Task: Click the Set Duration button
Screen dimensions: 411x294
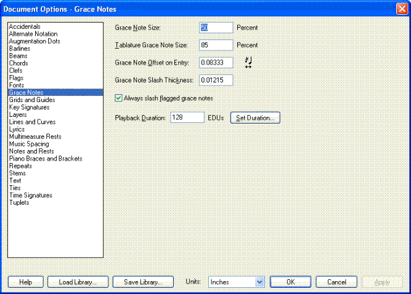Action: [255, 117]
